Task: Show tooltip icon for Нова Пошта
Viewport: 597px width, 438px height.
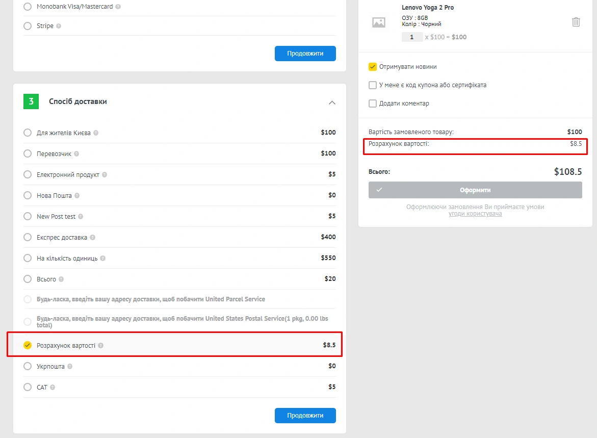Action: 77,196
